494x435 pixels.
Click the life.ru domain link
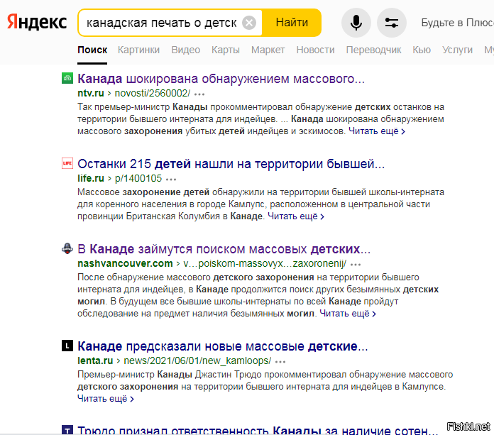click(91, 178)
